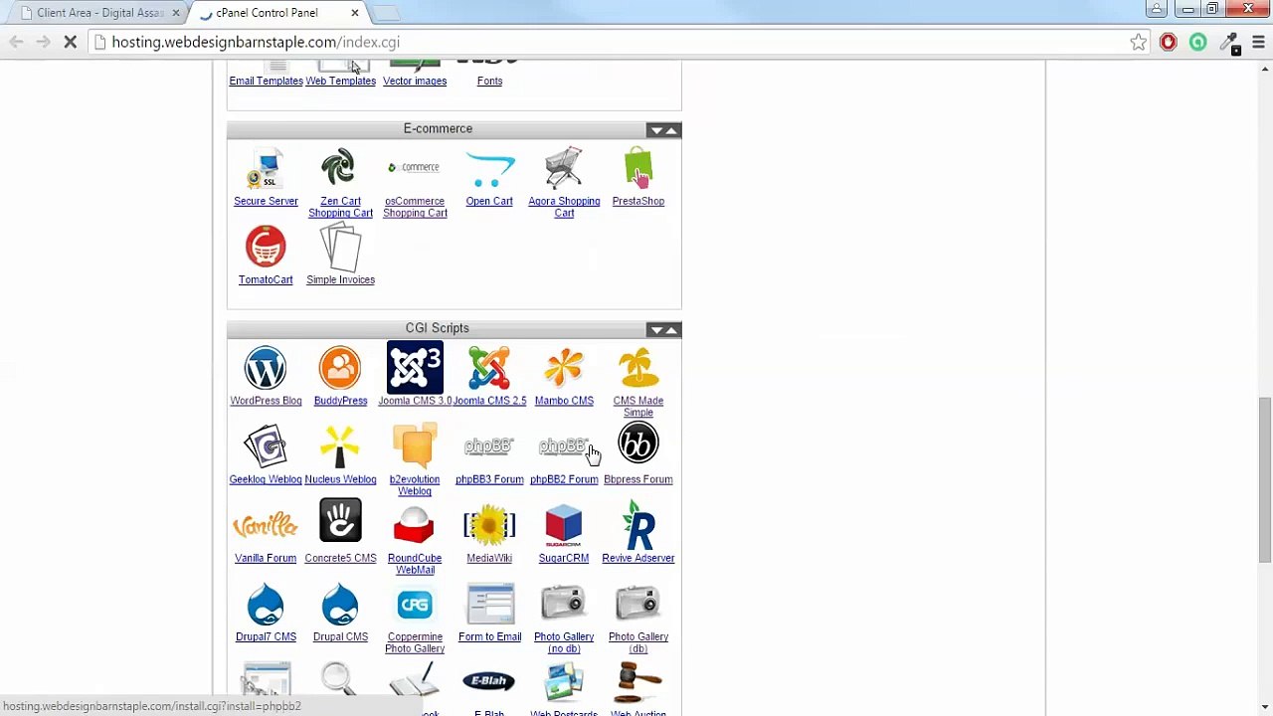Image resolution: width=1273 pixels, height=716 pixels.
Task: Select the Form to Email icon
Action: click(489, 605)
